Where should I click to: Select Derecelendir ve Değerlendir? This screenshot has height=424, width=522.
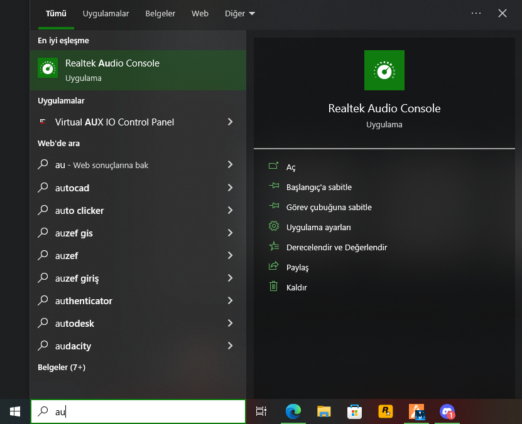pyautogui.click(x=337, y=248)
